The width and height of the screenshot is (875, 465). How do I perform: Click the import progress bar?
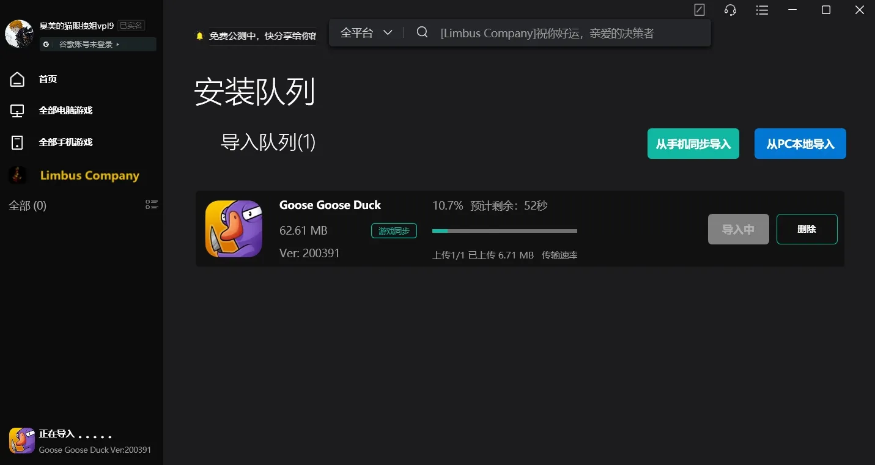504,231
